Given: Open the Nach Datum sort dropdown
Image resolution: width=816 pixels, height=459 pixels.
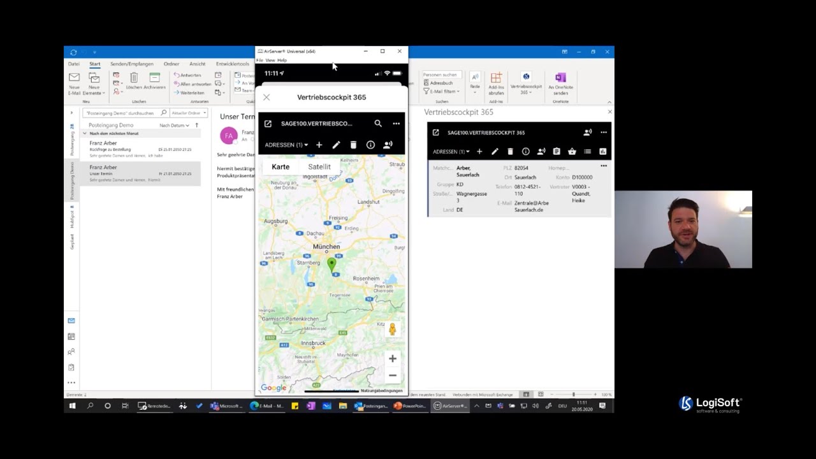Looking at the screenshot, I should pos(174,126).
